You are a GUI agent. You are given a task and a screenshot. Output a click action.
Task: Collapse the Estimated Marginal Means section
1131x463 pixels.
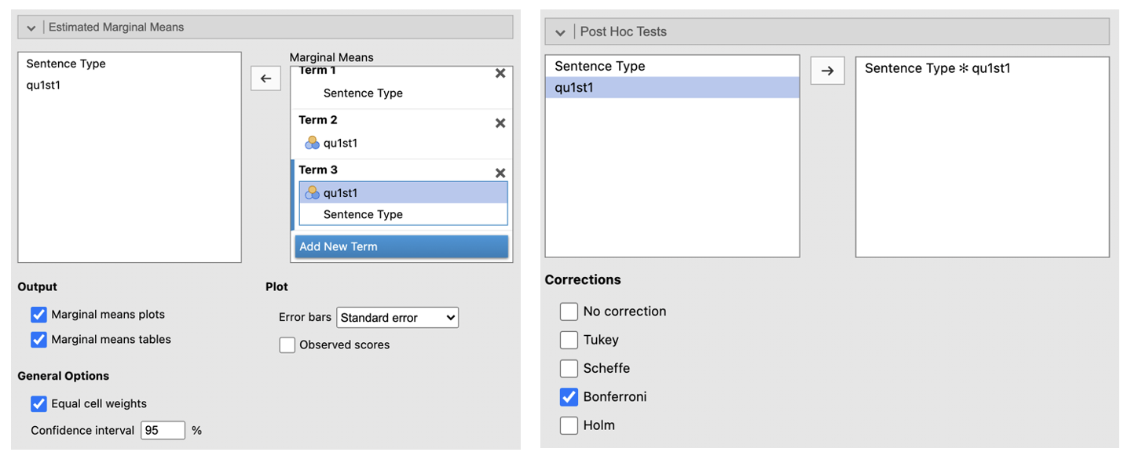pos(31,27)
